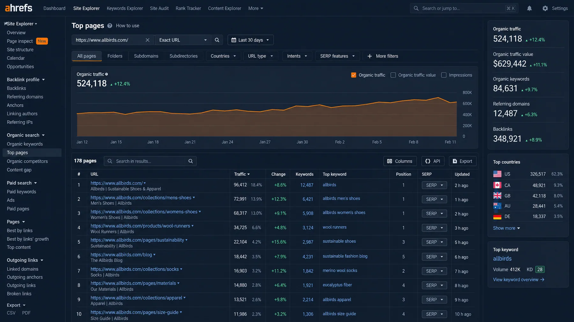Click US flag in Top countries
574x322 pixels.
tap(497, 174)
